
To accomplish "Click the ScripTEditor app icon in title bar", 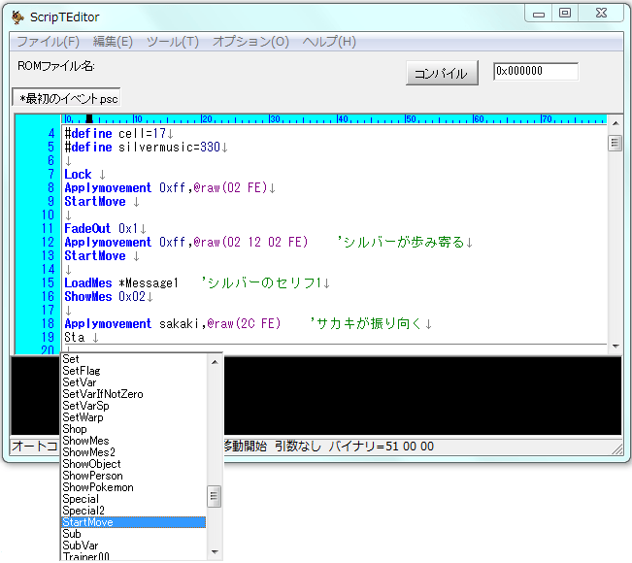I will (x=17, y=16).
